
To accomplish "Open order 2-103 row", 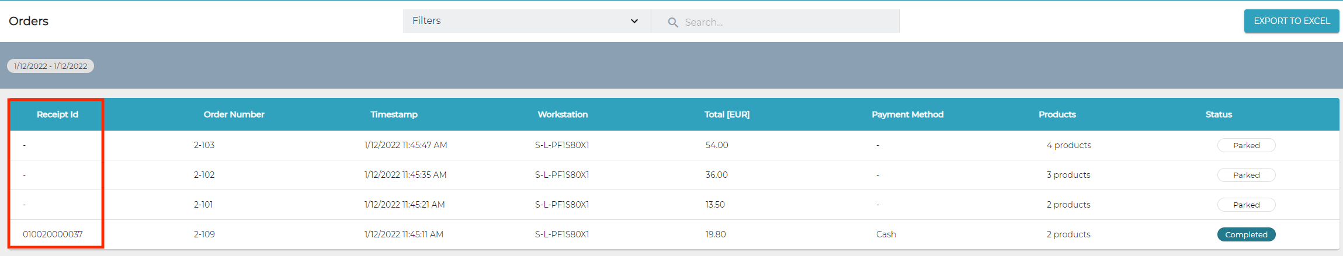I will click(x=204, y=145).
